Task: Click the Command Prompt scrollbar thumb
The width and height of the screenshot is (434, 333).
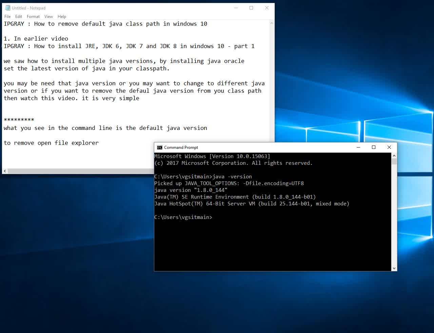Action: click(x=394, y=161)
